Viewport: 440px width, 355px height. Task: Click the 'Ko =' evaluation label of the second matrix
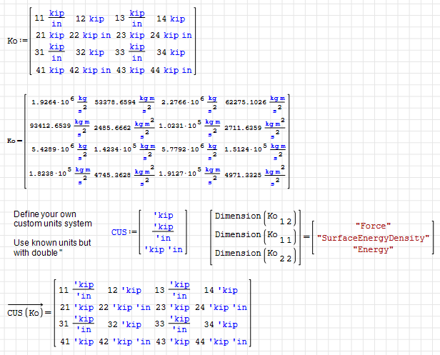(12, 140)
